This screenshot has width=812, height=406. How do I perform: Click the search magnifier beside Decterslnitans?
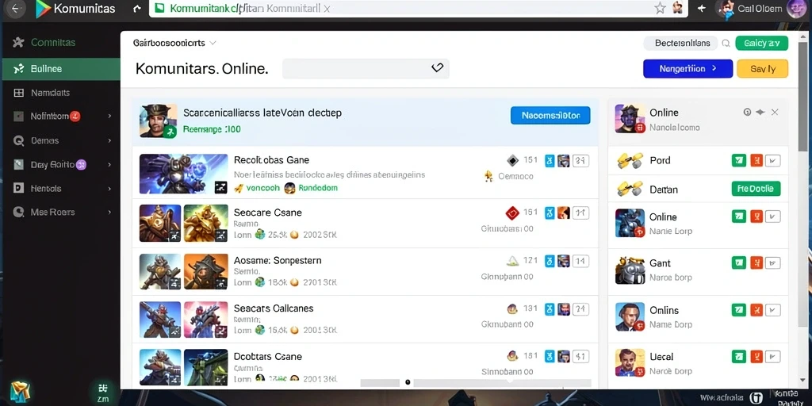pyautogui.click(x=726, y=44)
